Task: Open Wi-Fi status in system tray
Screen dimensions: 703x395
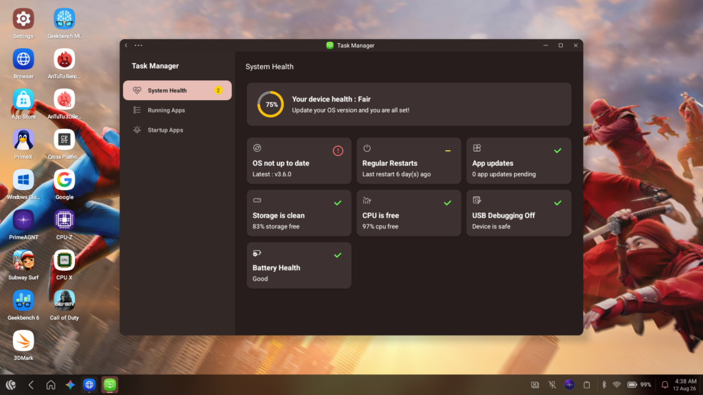Action: click(x=617, y=385)
